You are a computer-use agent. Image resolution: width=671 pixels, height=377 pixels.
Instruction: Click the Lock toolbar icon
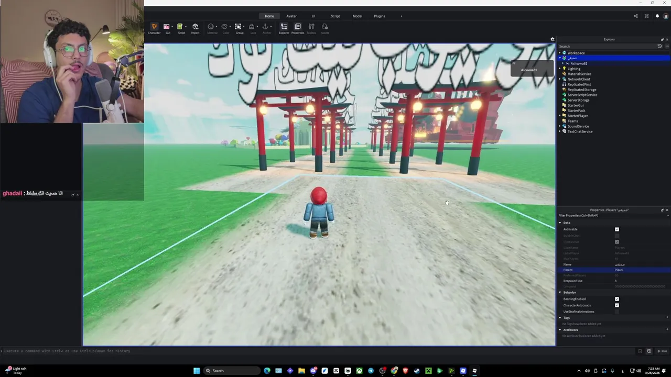pos(252,27)
